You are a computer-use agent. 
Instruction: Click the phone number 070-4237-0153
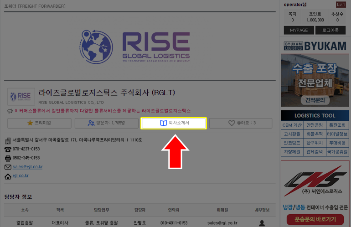(26, 149)
